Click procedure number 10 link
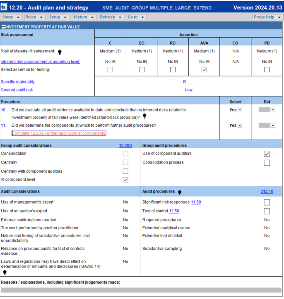This screenshot has width=284, height=299. (3, 110)
